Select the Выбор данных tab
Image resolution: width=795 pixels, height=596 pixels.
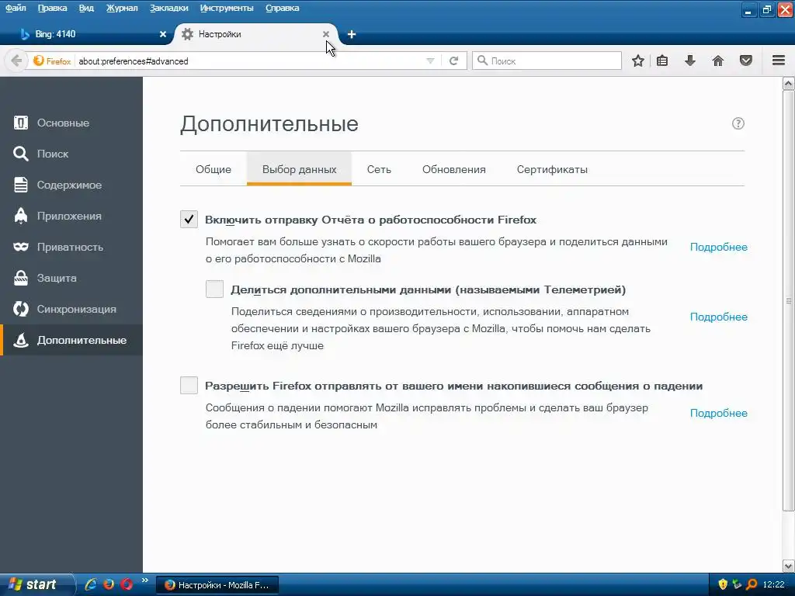tap(299, 169)
